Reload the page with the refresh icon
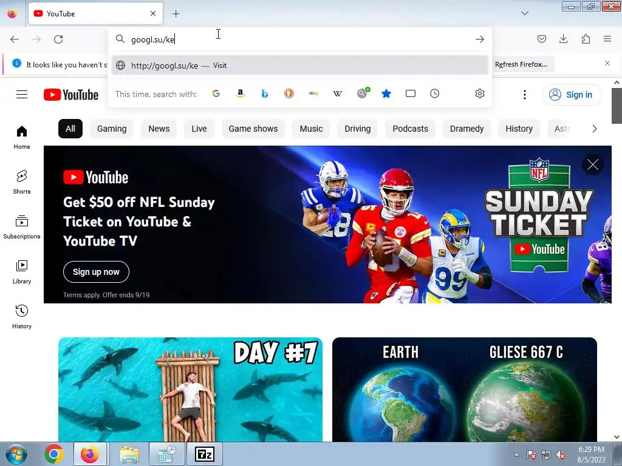 pyautogui.click(x=58, y=39)
